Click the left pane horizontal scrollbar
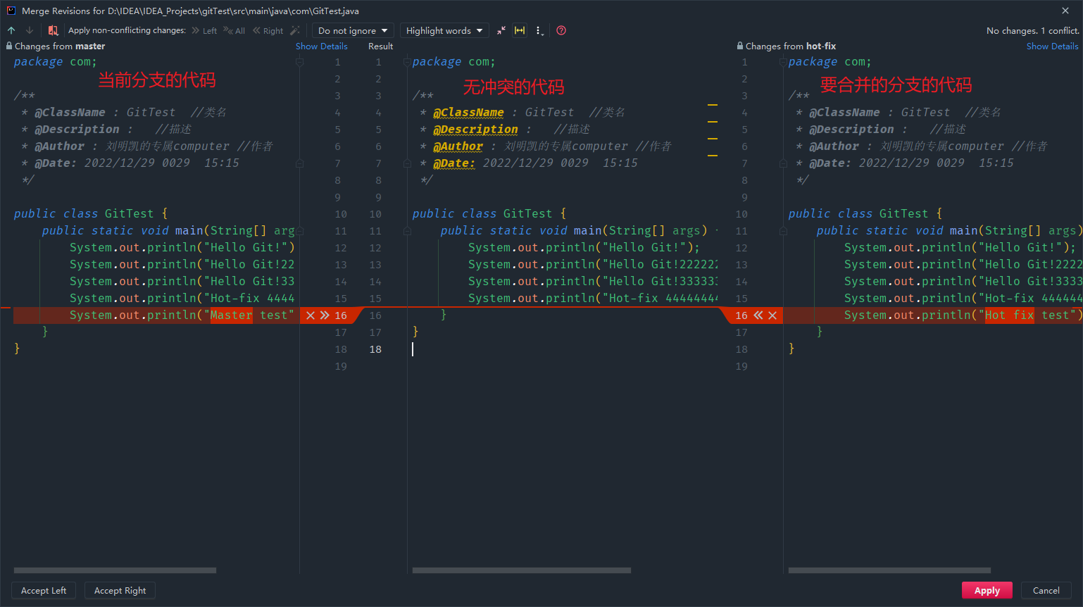This screenshot has width=1083, height=607. coord(115,570)
